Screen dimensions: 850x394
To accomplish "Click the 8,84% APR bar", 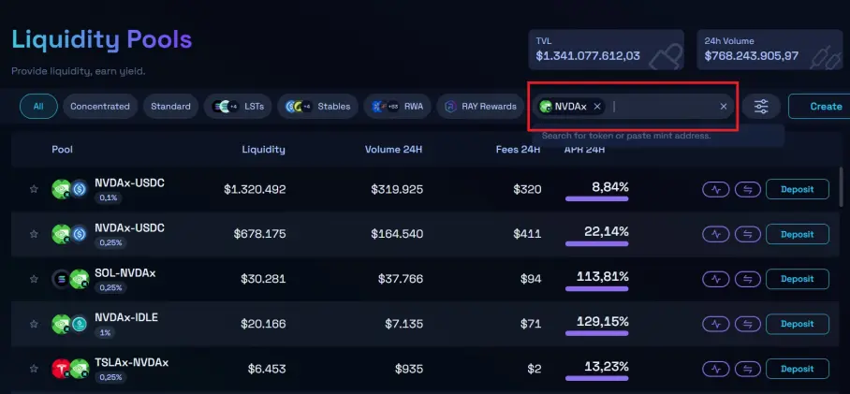I will tap(597, 199).
